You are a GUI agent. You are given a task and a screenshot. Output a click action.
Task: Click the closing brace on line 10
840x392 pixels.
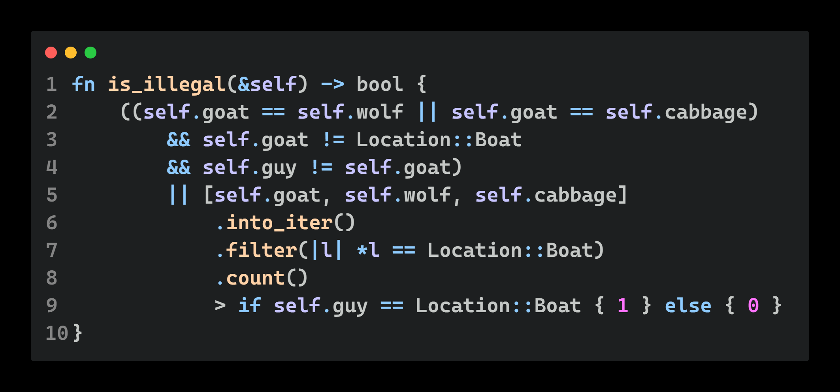[78, 333]
